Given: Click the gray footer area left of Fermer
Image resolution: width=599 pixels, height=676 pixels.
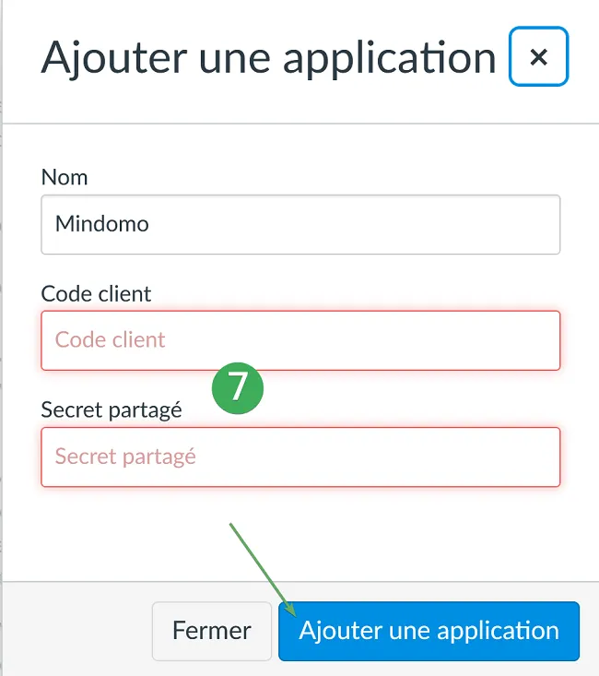Looking at the screenshot, I should 77,630.
